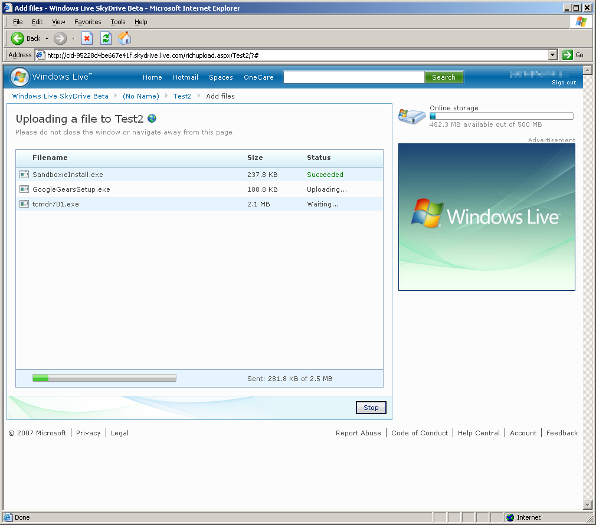Viewport: 596px width, 525px height.
Task: Click the Sent: 281.8 KB of 2.5 MB text
Action: [x=290, y=379]
